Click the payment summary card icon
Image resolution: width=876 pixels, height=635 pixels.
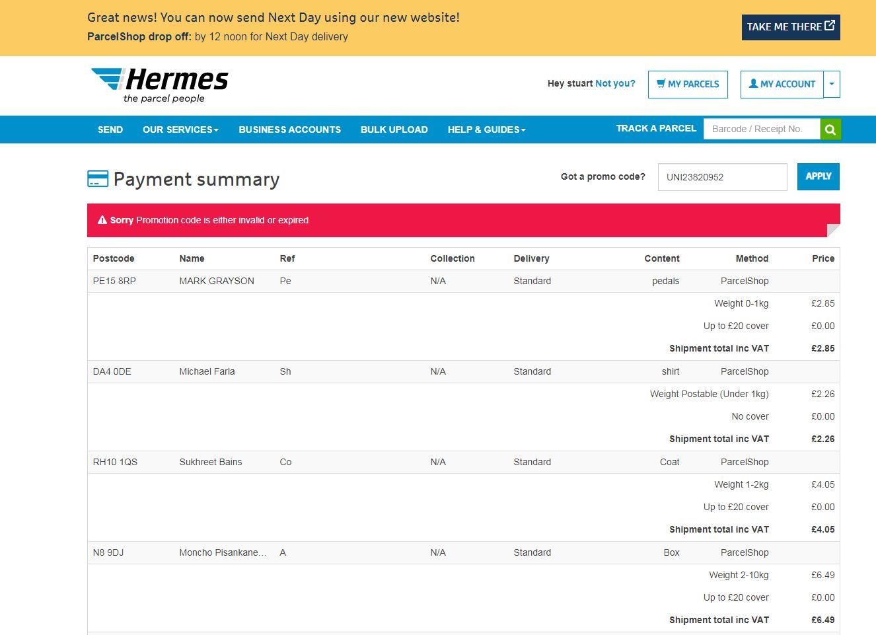(x=98, y=179)
